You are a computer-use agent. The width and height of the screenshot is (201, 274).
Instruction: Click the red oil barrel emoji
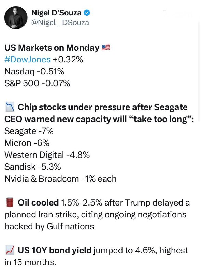10,202
